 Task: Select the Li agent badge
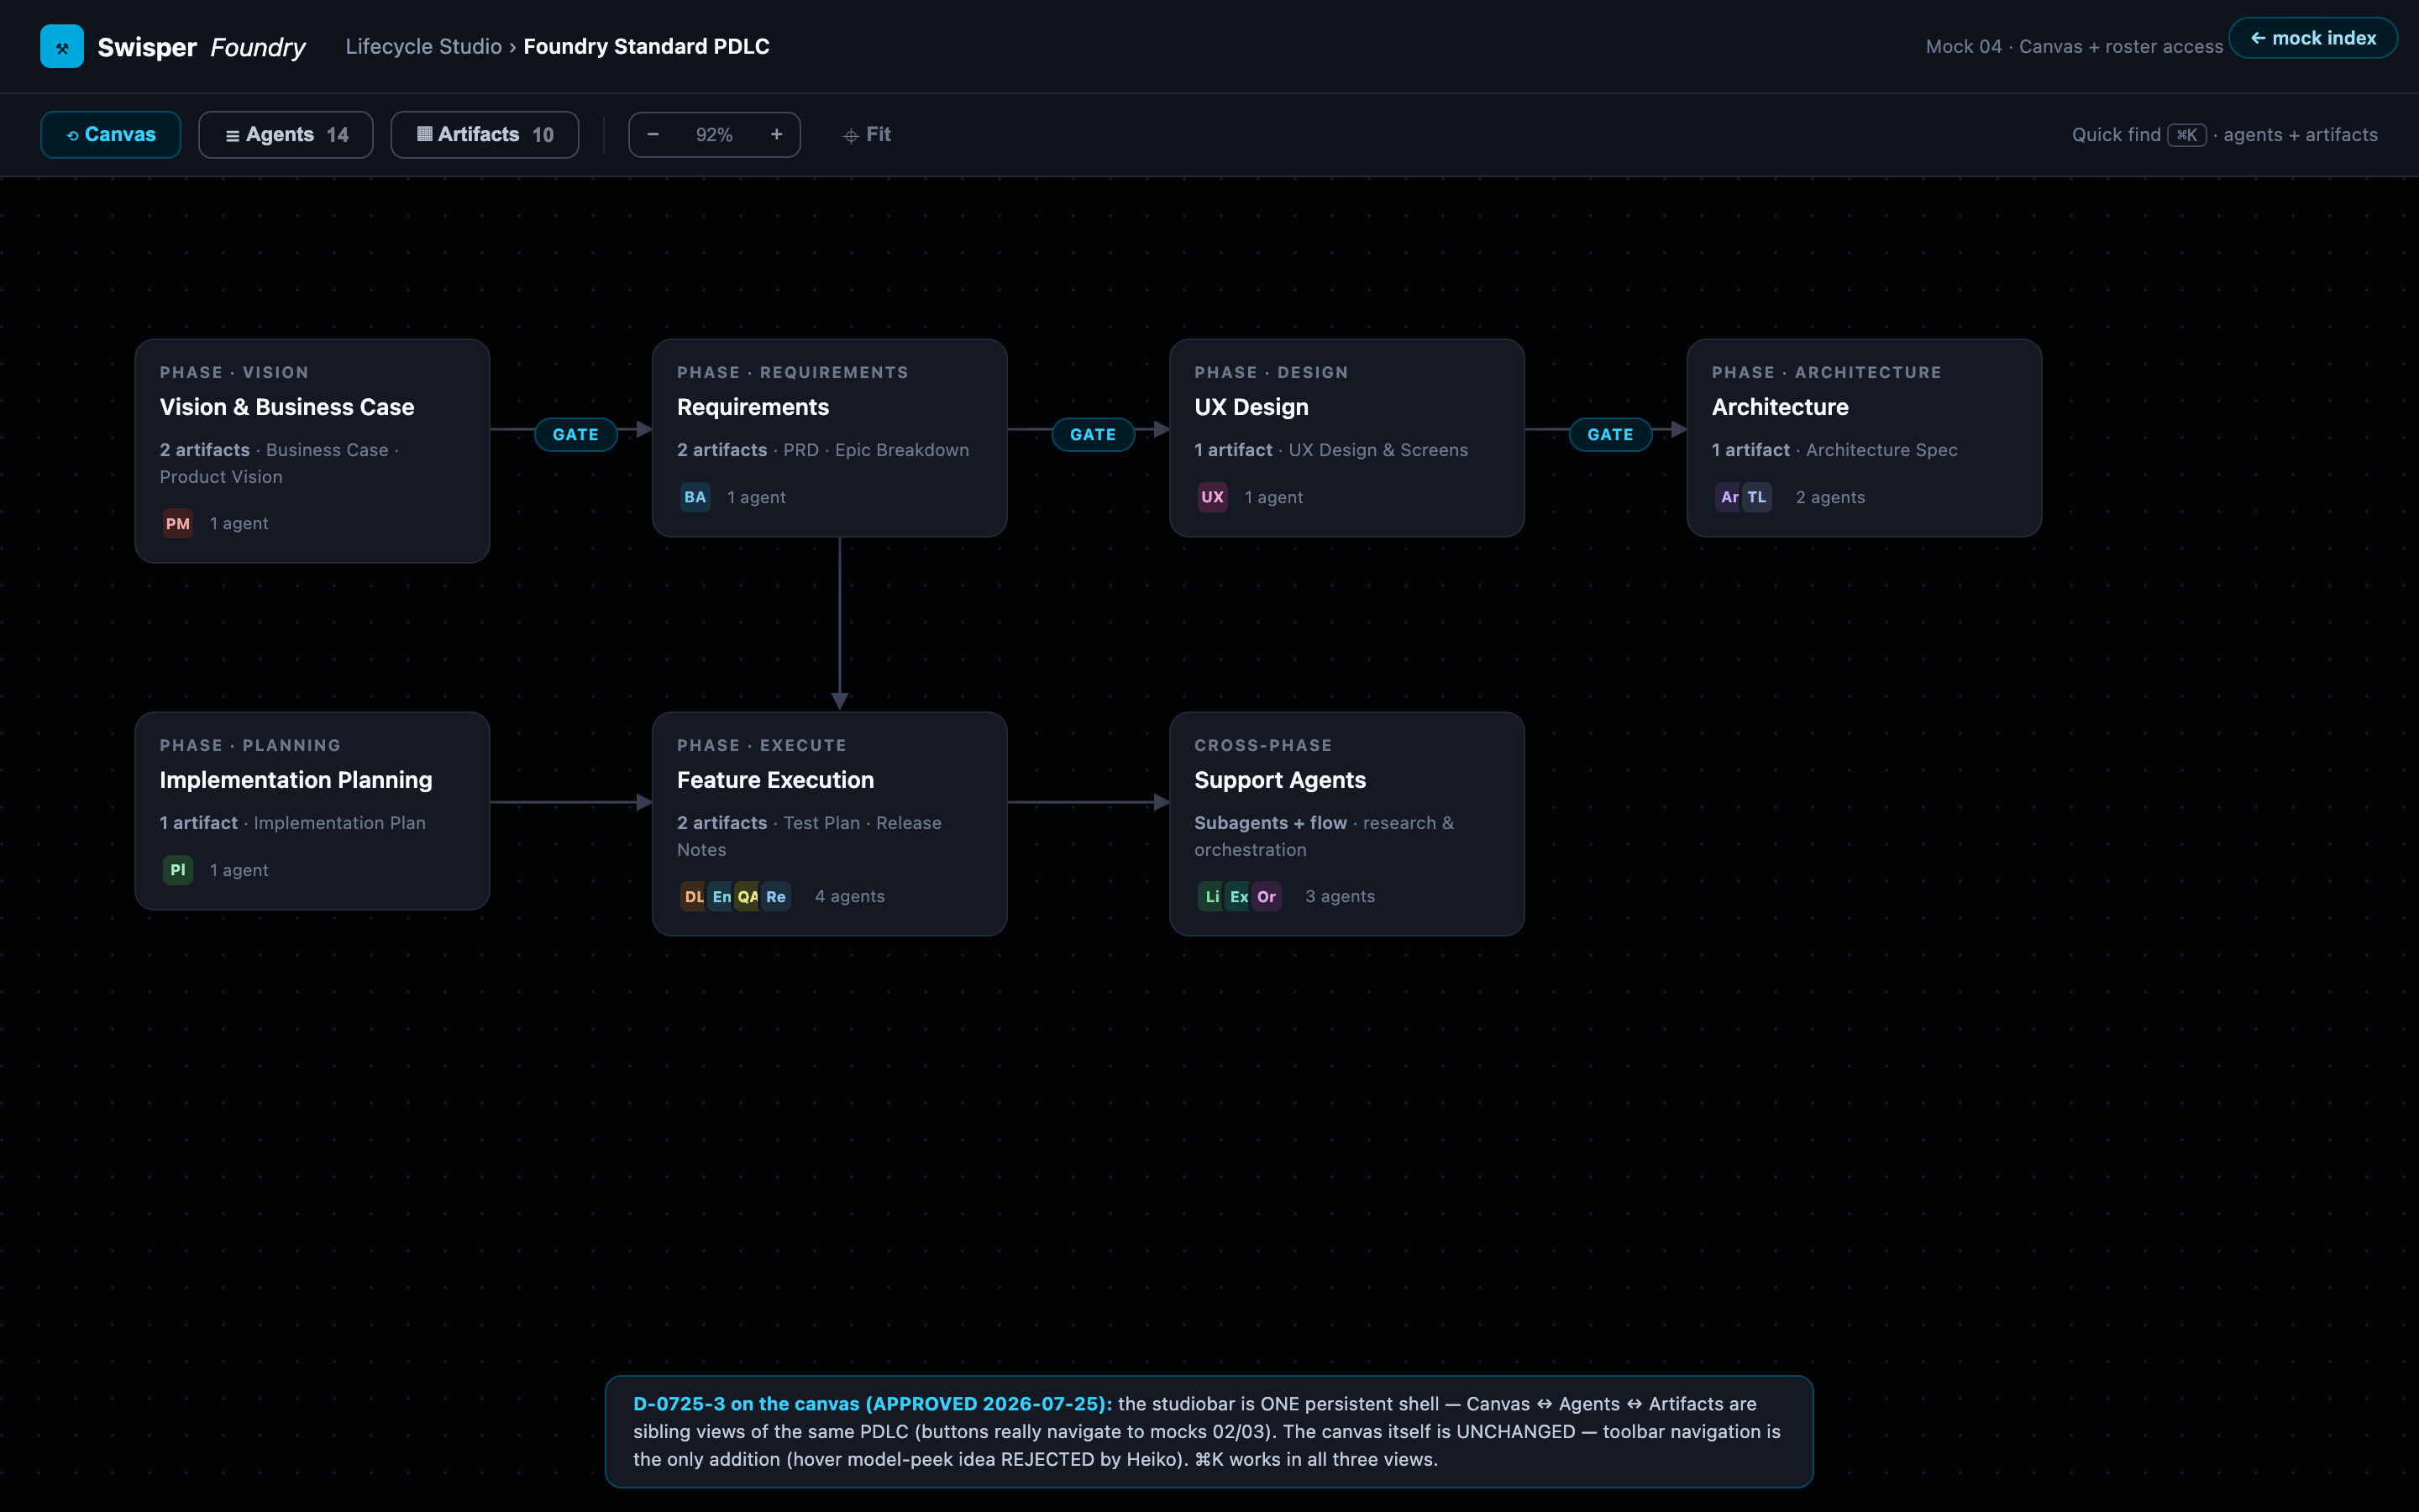1210,896
